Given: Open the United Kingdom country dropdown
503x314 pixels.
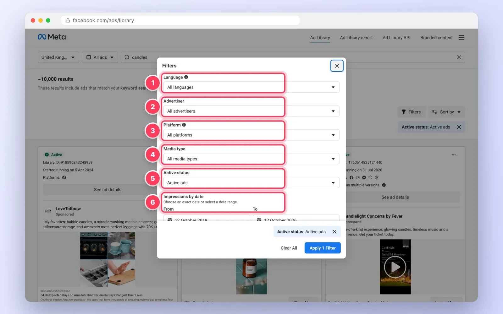Looking at the screenshot, I should [x=58, y=57].
